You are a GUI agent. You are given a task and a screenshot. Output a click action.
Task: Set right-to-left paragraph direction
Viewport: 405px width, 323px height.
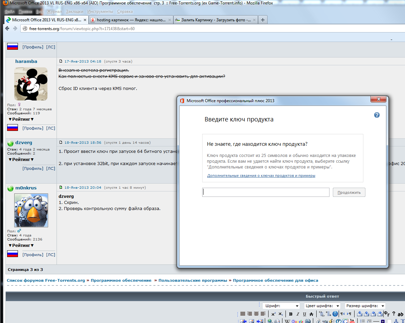[342, 314]
